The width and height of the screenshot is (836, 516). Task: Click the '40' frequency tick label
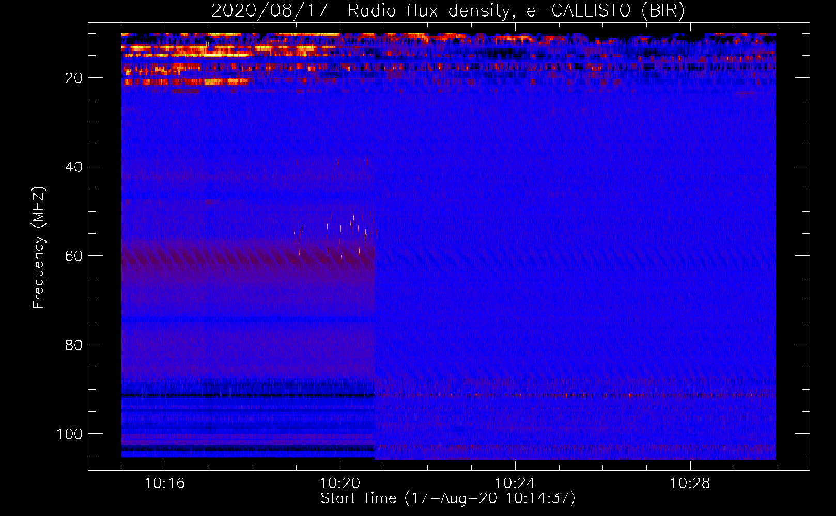(74, 167)
